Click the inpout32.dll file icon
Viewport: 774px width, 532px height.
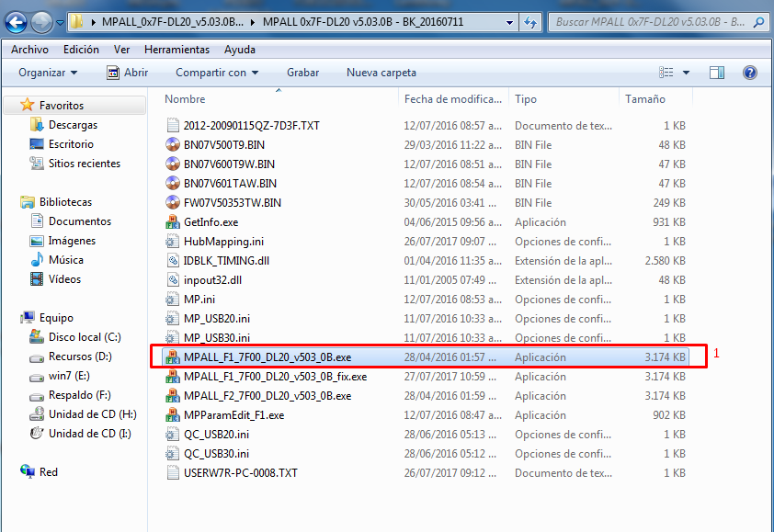coord(173,280)
